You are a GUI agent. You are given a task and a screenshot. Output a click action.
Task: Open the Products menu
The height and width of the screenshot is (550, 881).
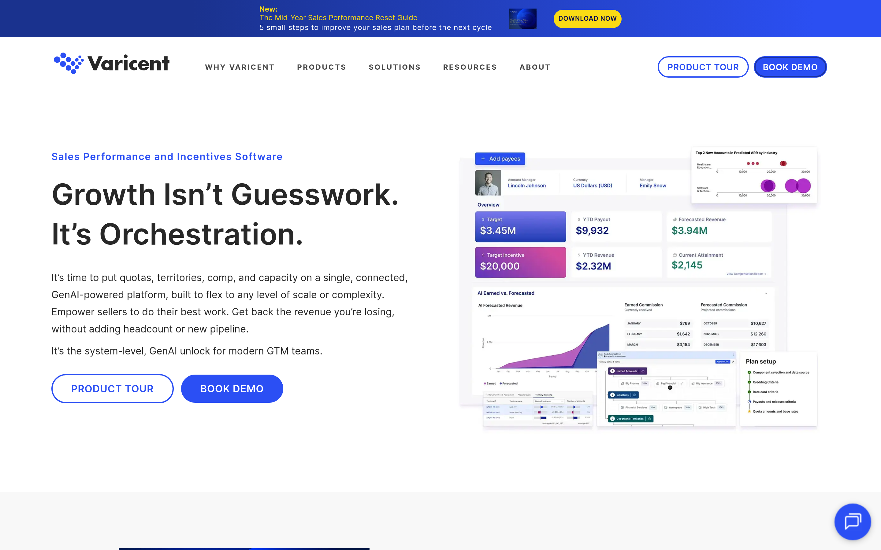[322, 67]
